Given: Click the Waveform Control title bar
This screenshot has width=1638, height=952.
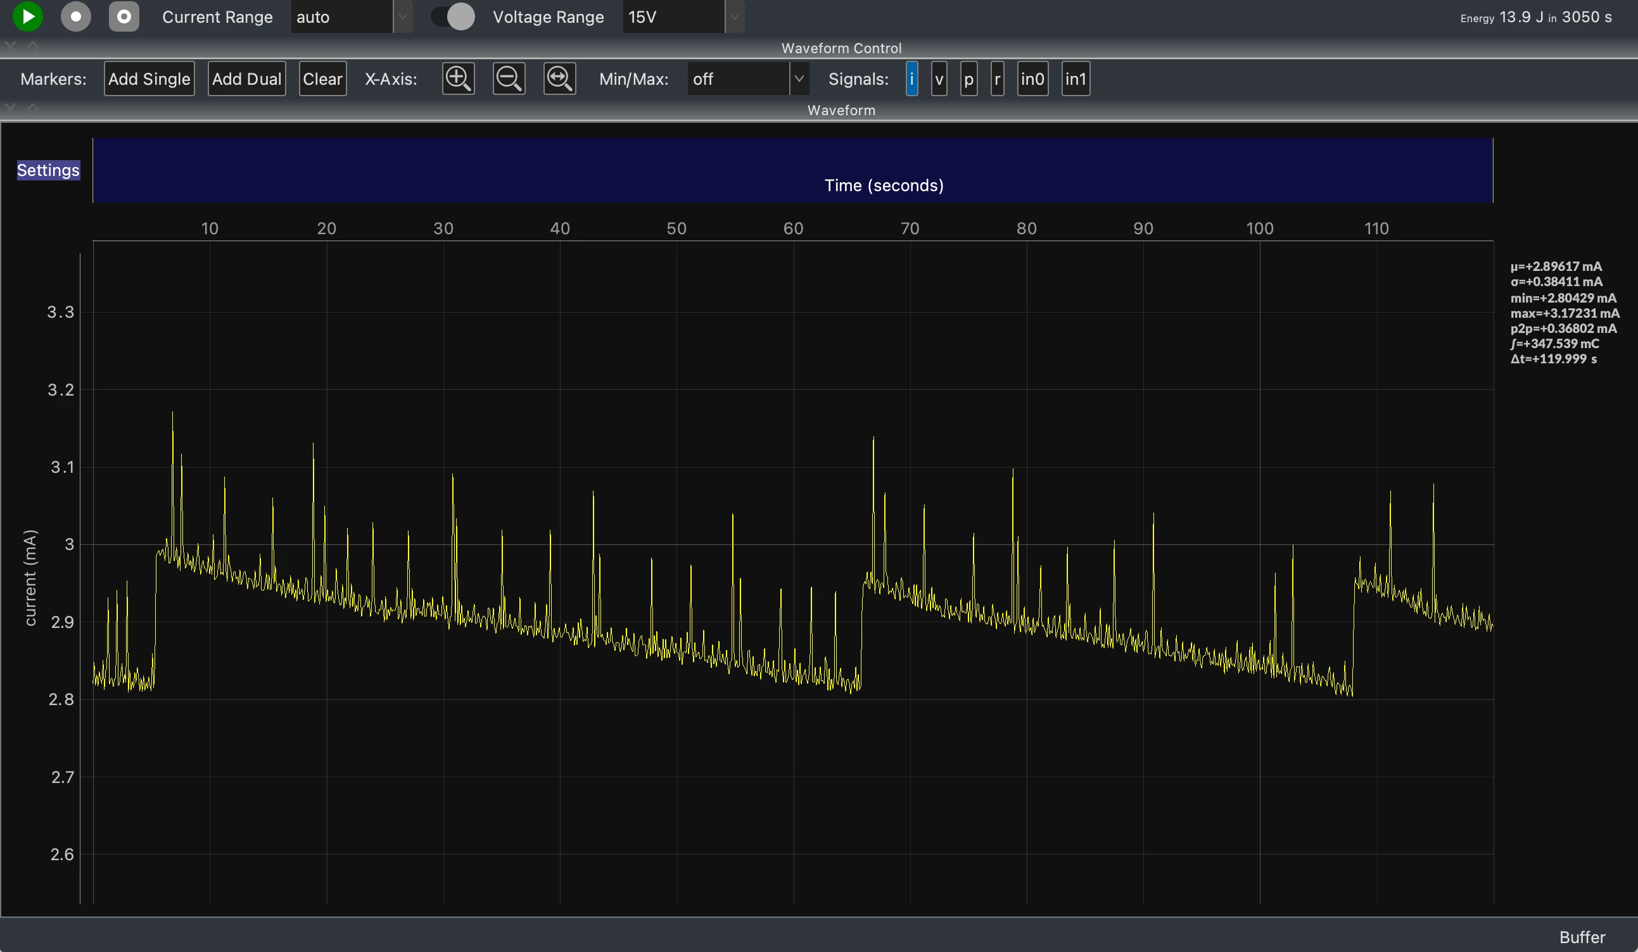Looking at the screenshot, I should (x=819, y=48).
